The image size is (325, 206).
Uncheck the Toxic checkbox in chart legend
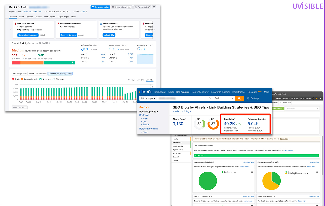point(13,79)
